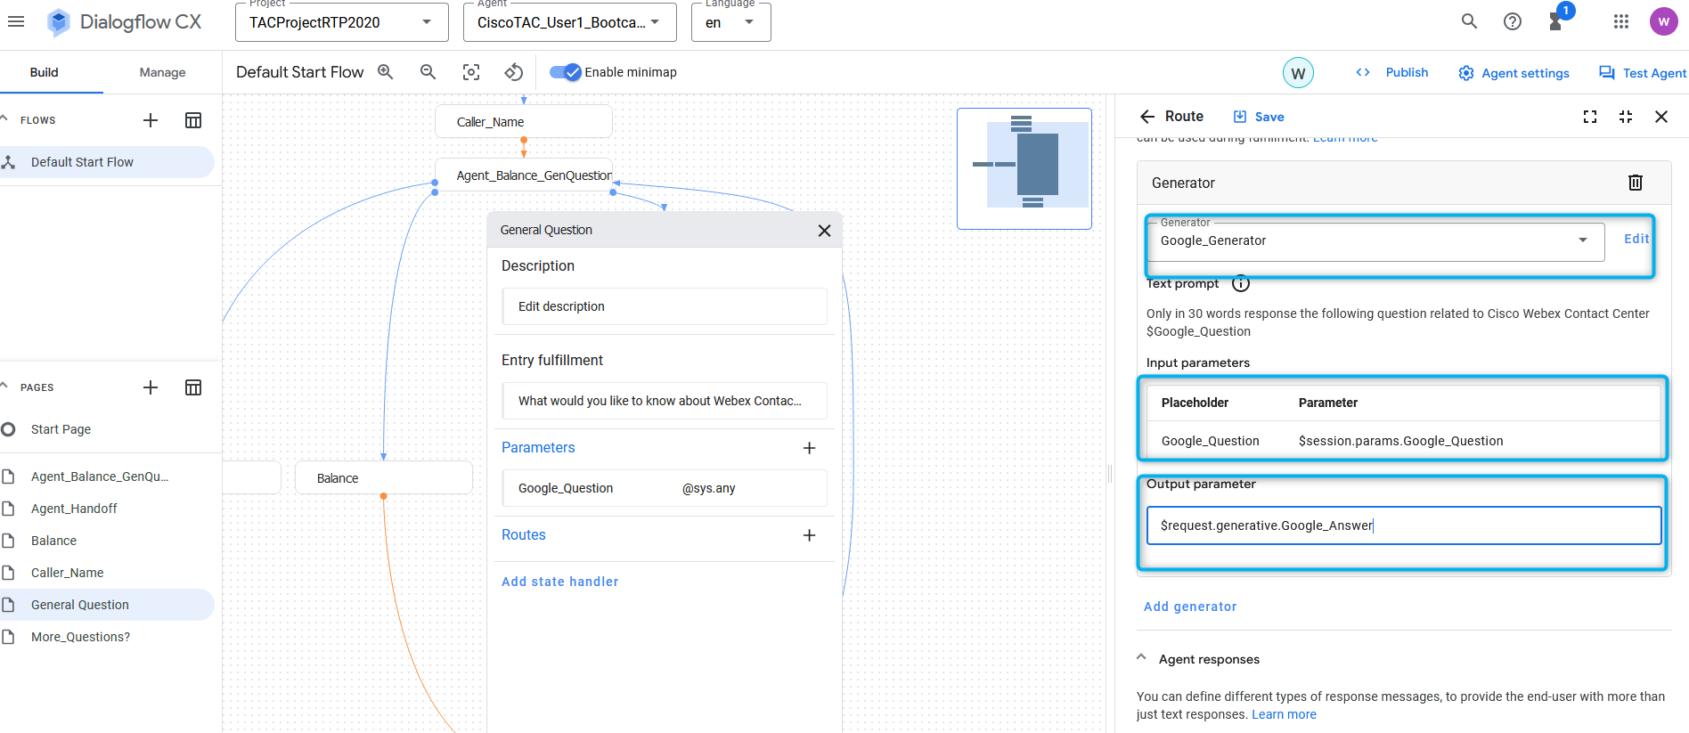Open the Agent dropdown CiscoTAC_User1
The height and width of the screenshot is (733, 1689).
pyautogui.click(x=570, y=22)
